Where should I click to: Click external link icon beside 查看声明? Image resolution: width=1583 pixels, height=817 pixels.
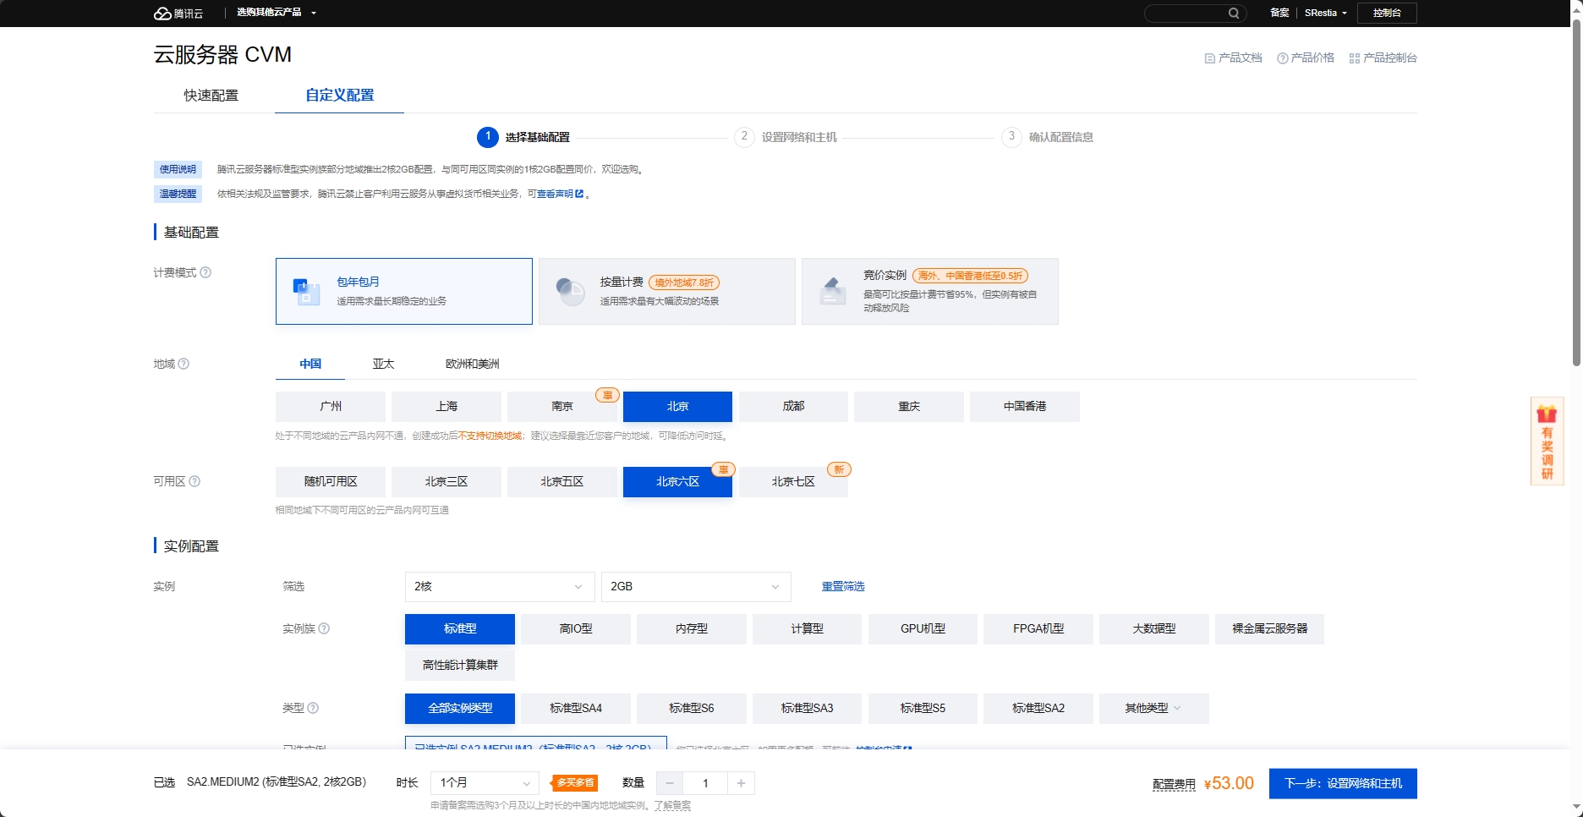point(579,194)
